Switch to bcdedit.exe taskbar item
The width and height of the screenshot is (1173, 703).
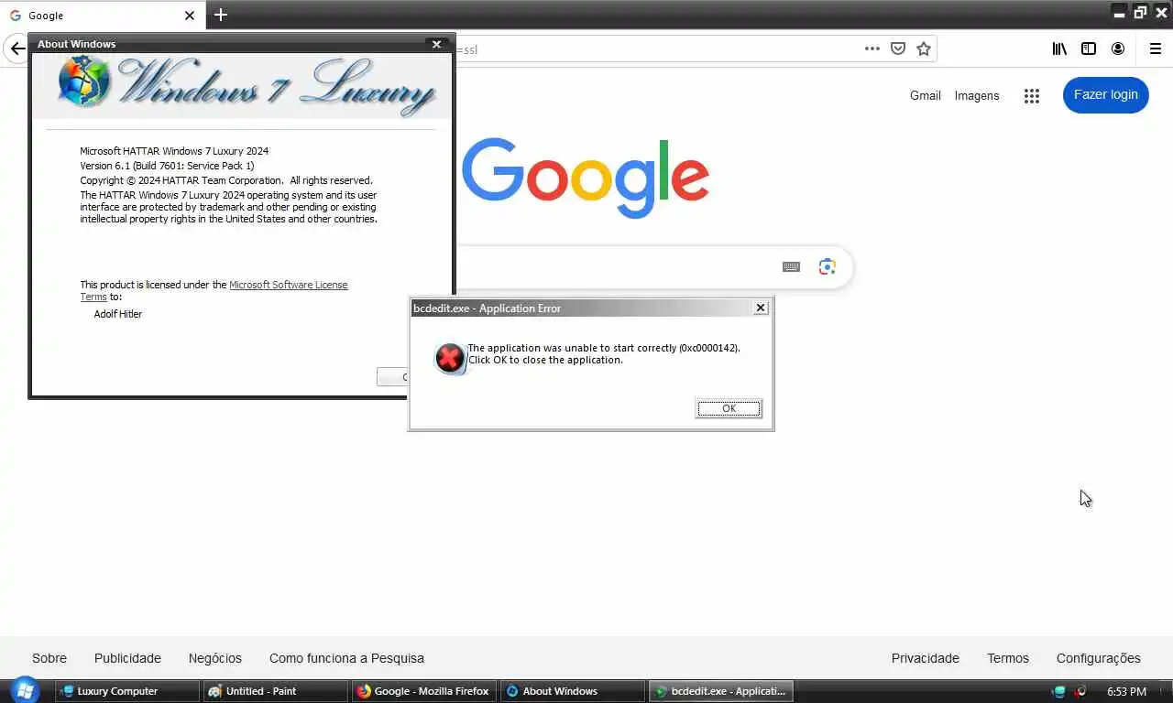click(721, 691)
